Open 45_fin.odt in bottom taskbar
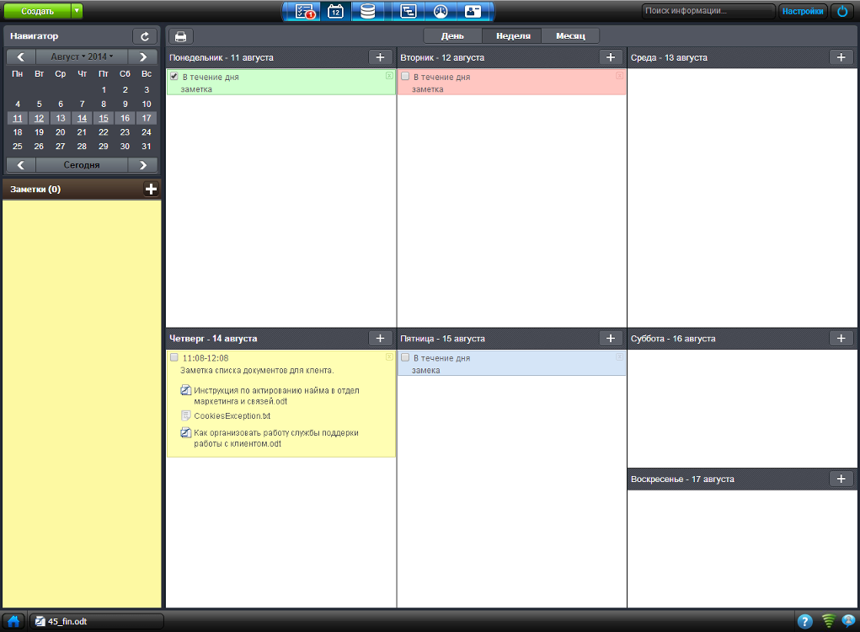 click(97, 621)
